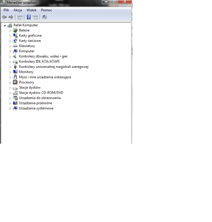Click the Urządzenia do obrazowania icon
Viewport: 212px width, 222px height.
15,98
